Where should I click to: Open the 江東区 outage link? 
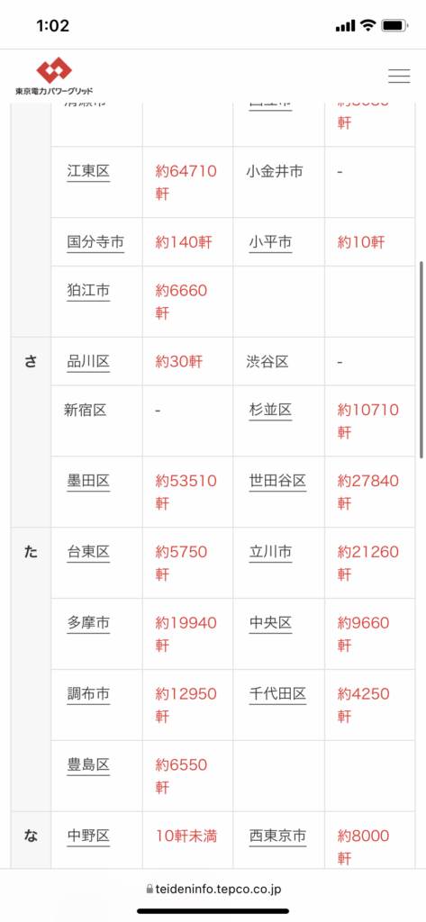(88, 172)
